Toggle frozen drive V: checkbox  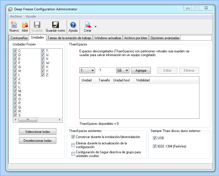coord(43,59)
